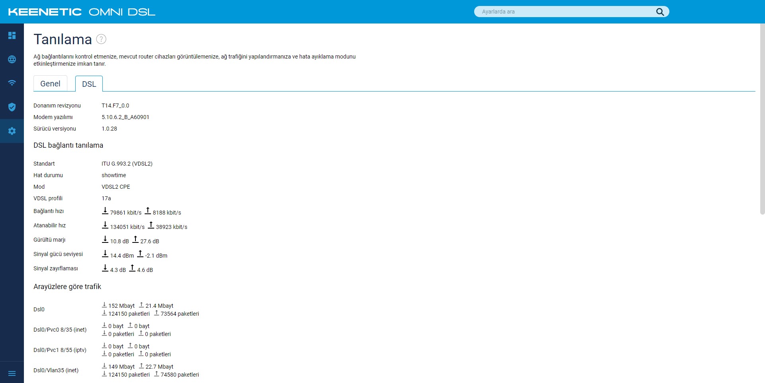Screen dimensions: 765x383
Task: Click the help question mark next to Tanılama
Action: click(101, 39)
